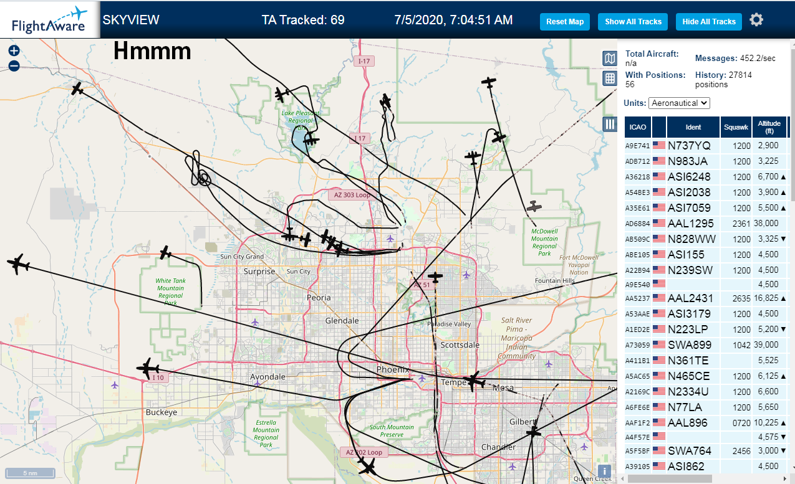Click the 7/5/2020 date and time display
This screenshot has width=795, height=484.
[x=454, y=20]
